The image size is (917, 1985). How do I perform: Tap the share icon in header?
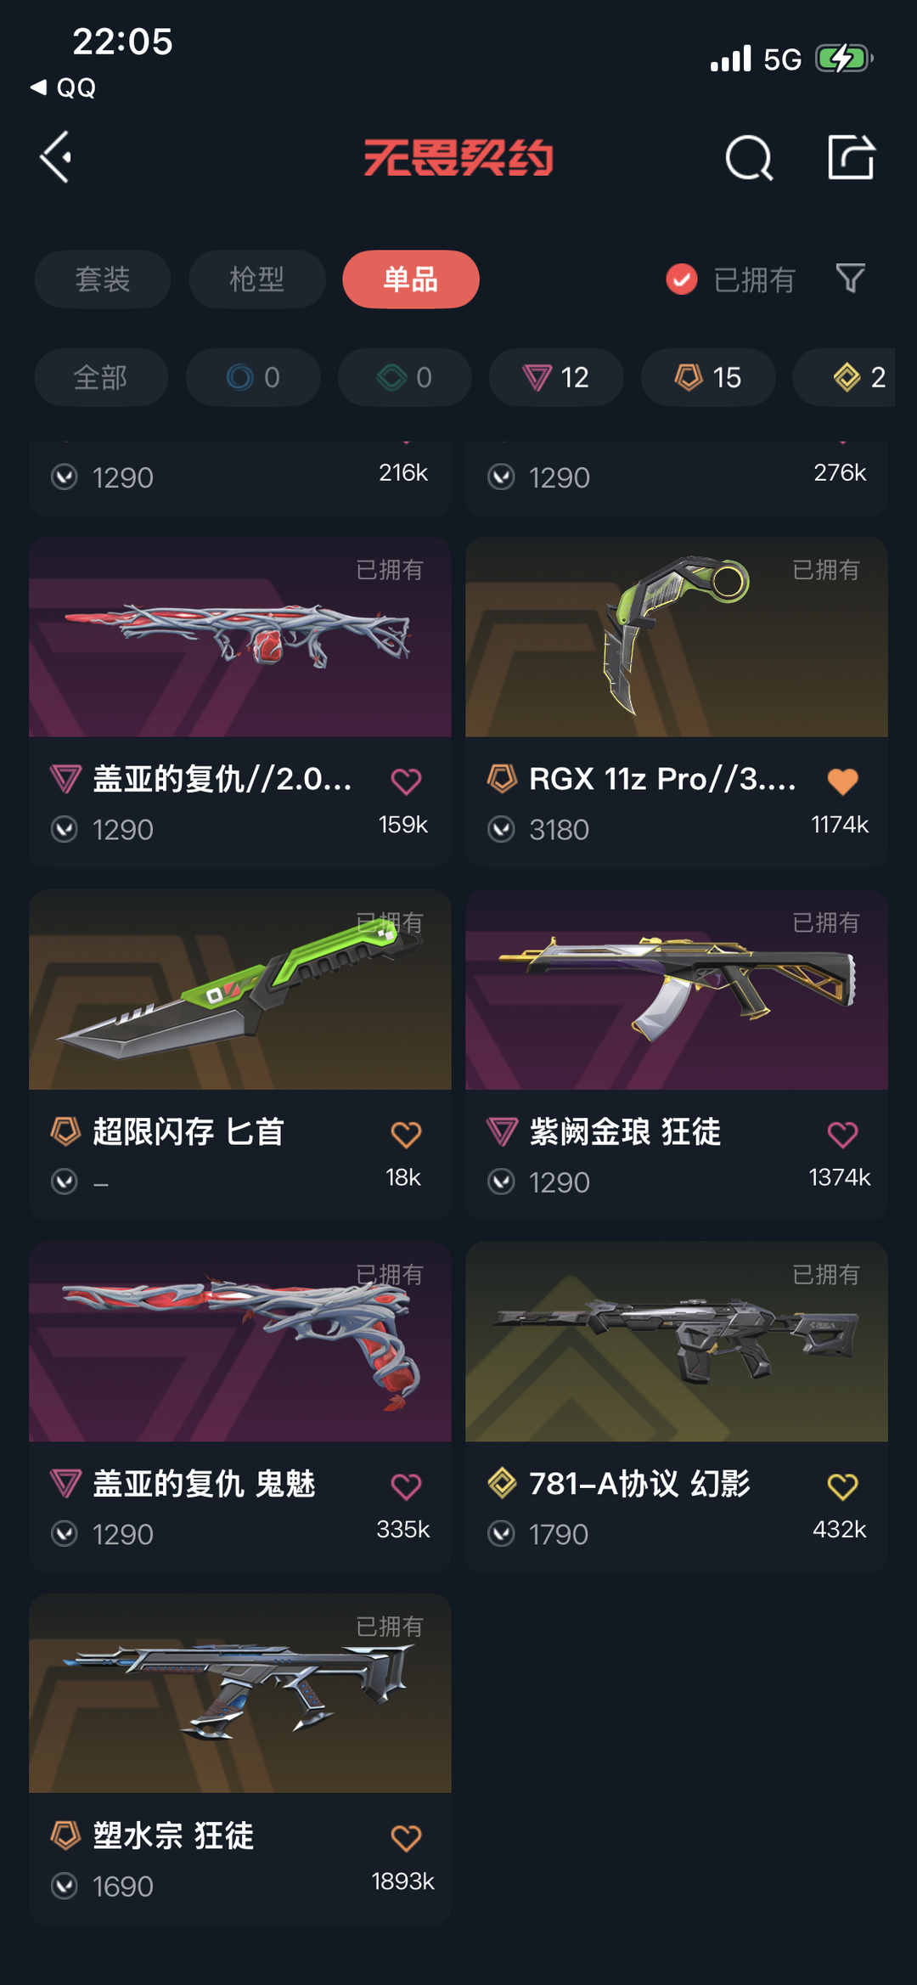click(x=851, y=157)
